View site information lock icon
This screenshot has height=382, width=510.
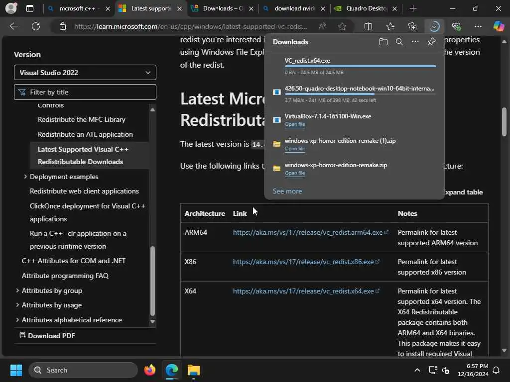point(62,26)
